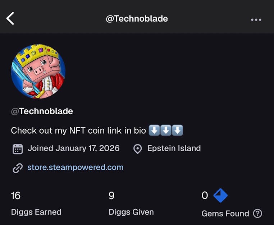The width and height of the screenshot is (274, 225).
Task: Click the location pin icon
Action: pos(137,149)
